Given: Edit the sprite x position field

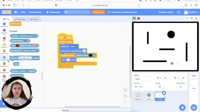Looking at the screenshot, I should 165,78.
